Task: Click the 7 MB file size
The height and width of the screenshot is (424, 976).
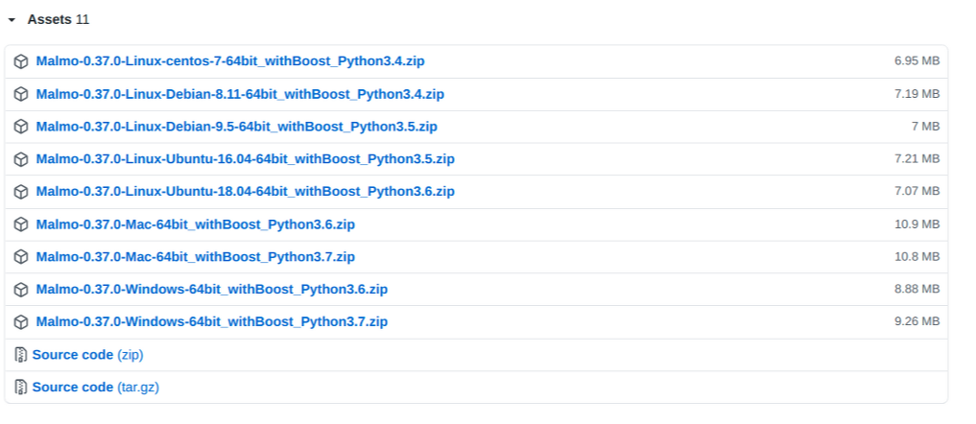Action: coord(925,127)
